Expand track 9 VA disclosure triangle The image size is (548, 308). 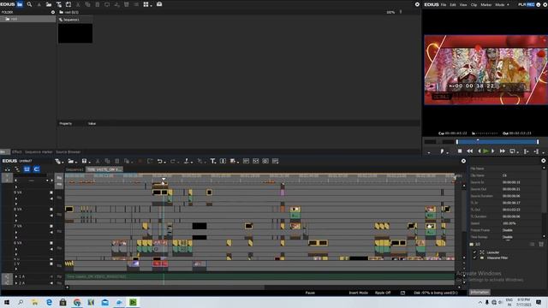[x=16, y=198]
